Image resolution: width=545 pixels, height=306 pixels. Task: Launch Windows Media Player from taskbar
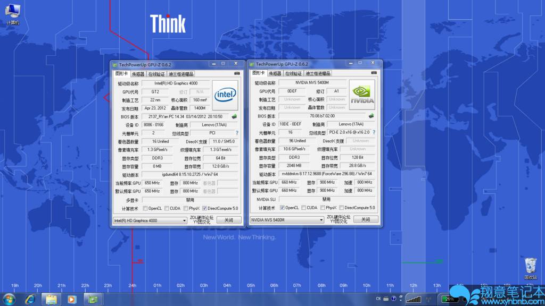[72, 299]
